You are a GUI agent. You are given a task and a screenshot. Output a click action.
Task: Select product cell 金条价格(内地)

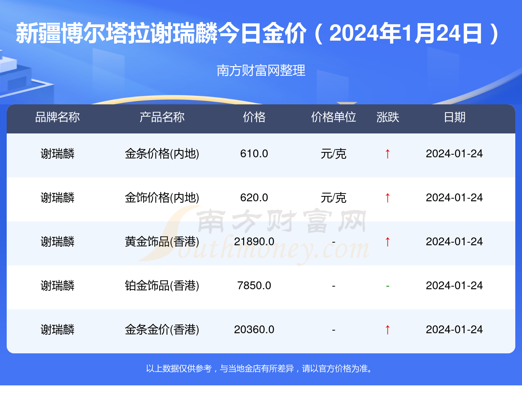[x=162, y=154]
